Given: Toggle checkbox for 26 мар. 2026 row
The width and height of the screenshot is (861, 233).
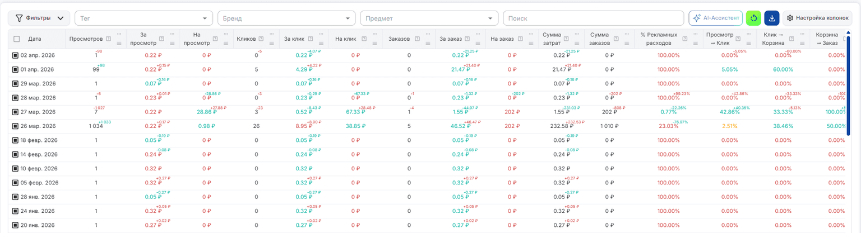Looking at the screenshot, I should (16, 126).
